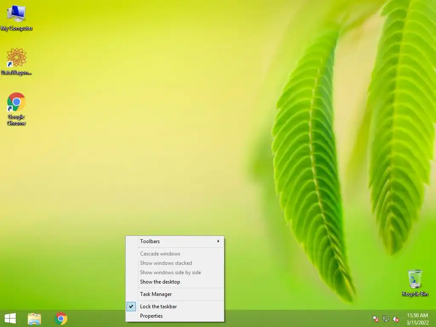Open Task Manager from context menu
The width and height of the screenshot is (436, 327).
point(175,294)
